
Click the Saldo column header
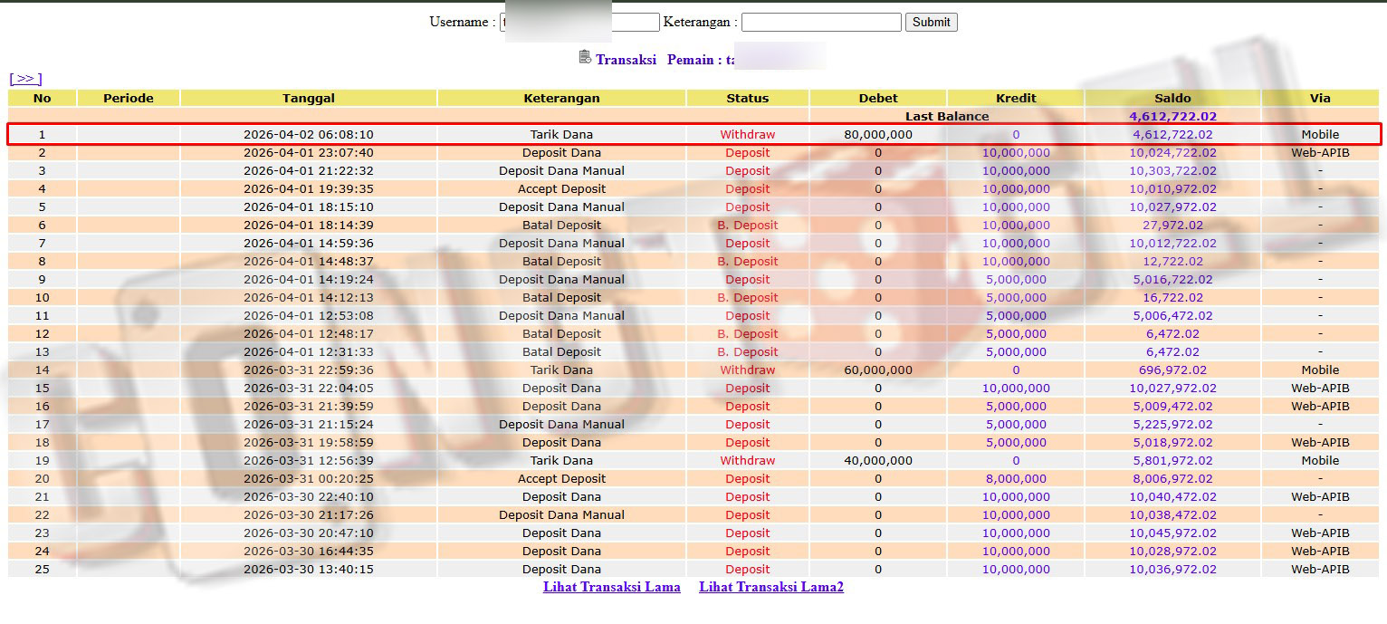1173,98
